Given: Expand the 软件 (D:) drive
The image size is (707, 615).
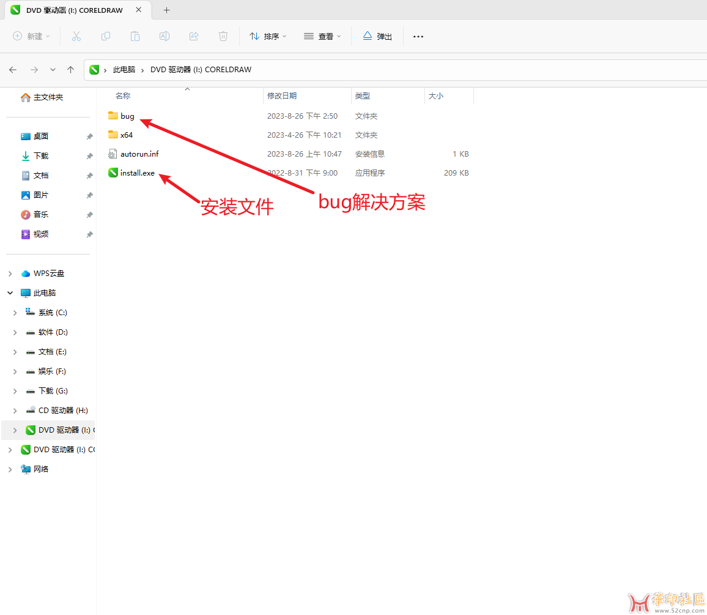Looking at the screenshot, I should 15,332.
